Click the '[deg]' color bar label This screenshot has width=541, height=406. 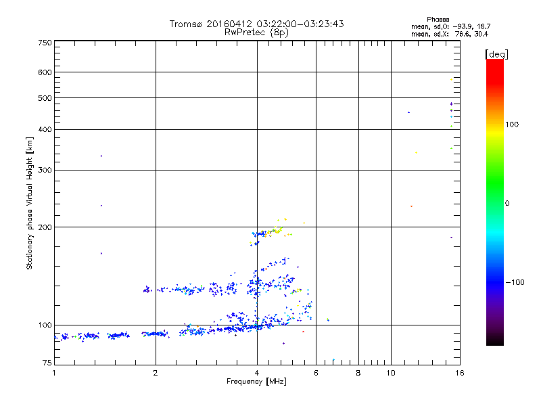click(x=496, y=54)
